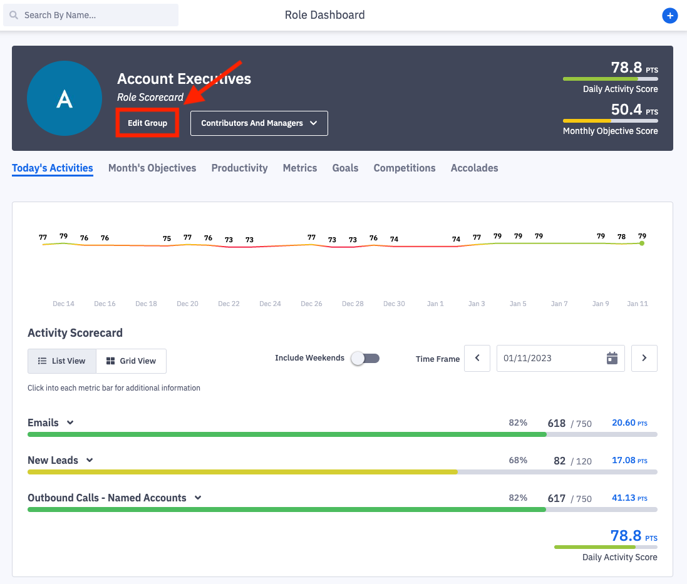Click the Jan 11 chart data point

click(642, 243)
